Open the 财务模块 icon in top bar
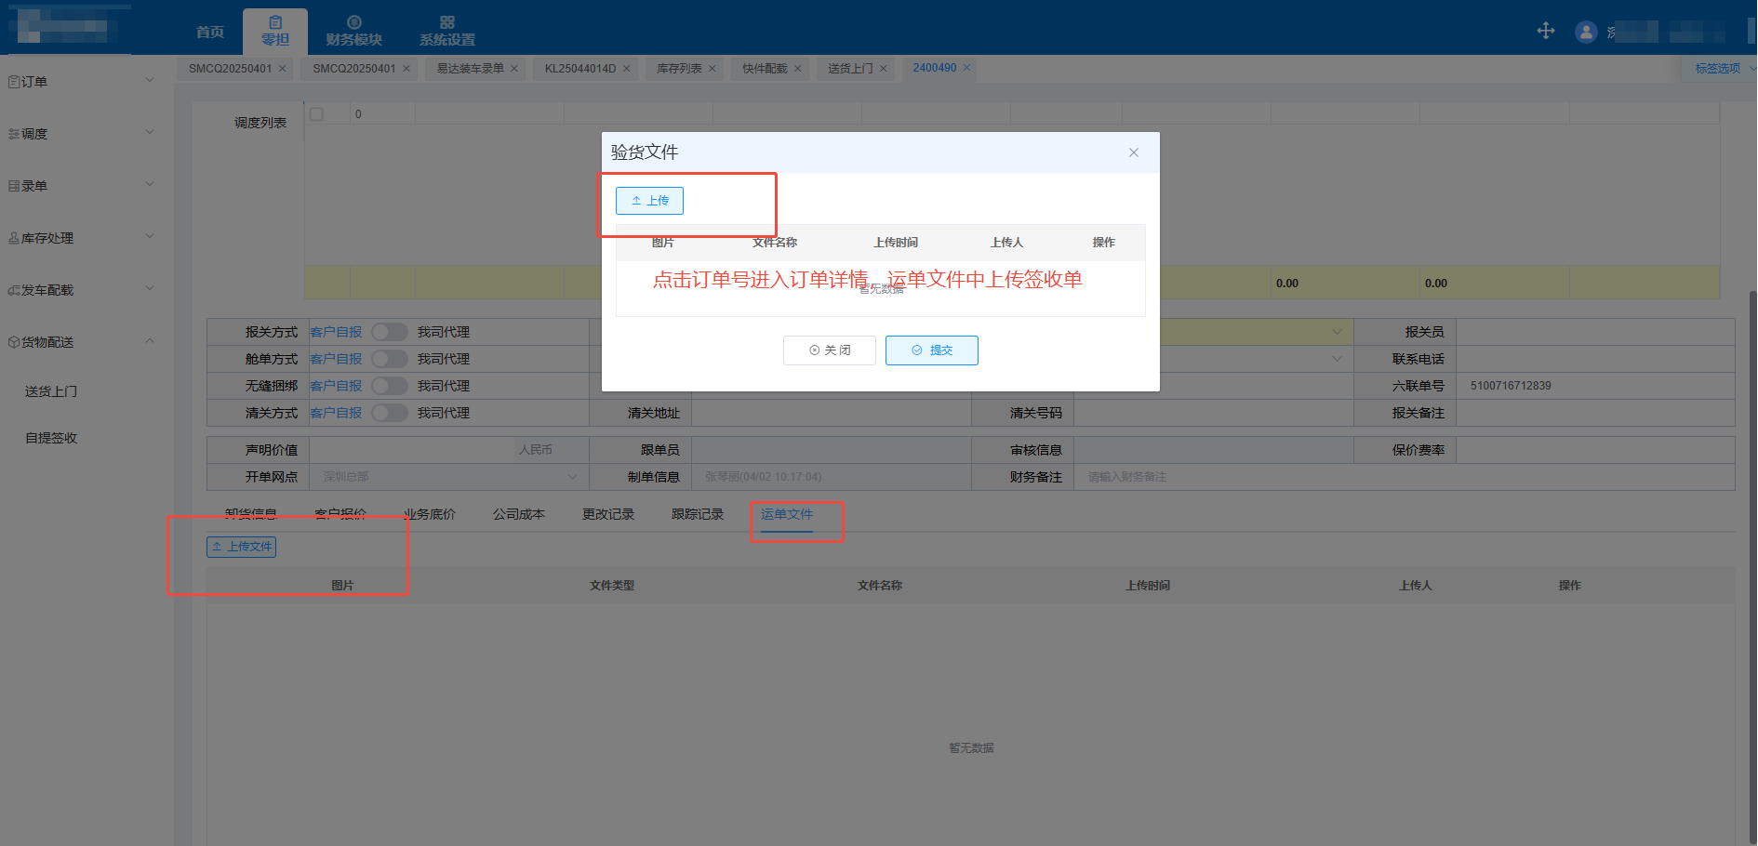 [353, 22]
